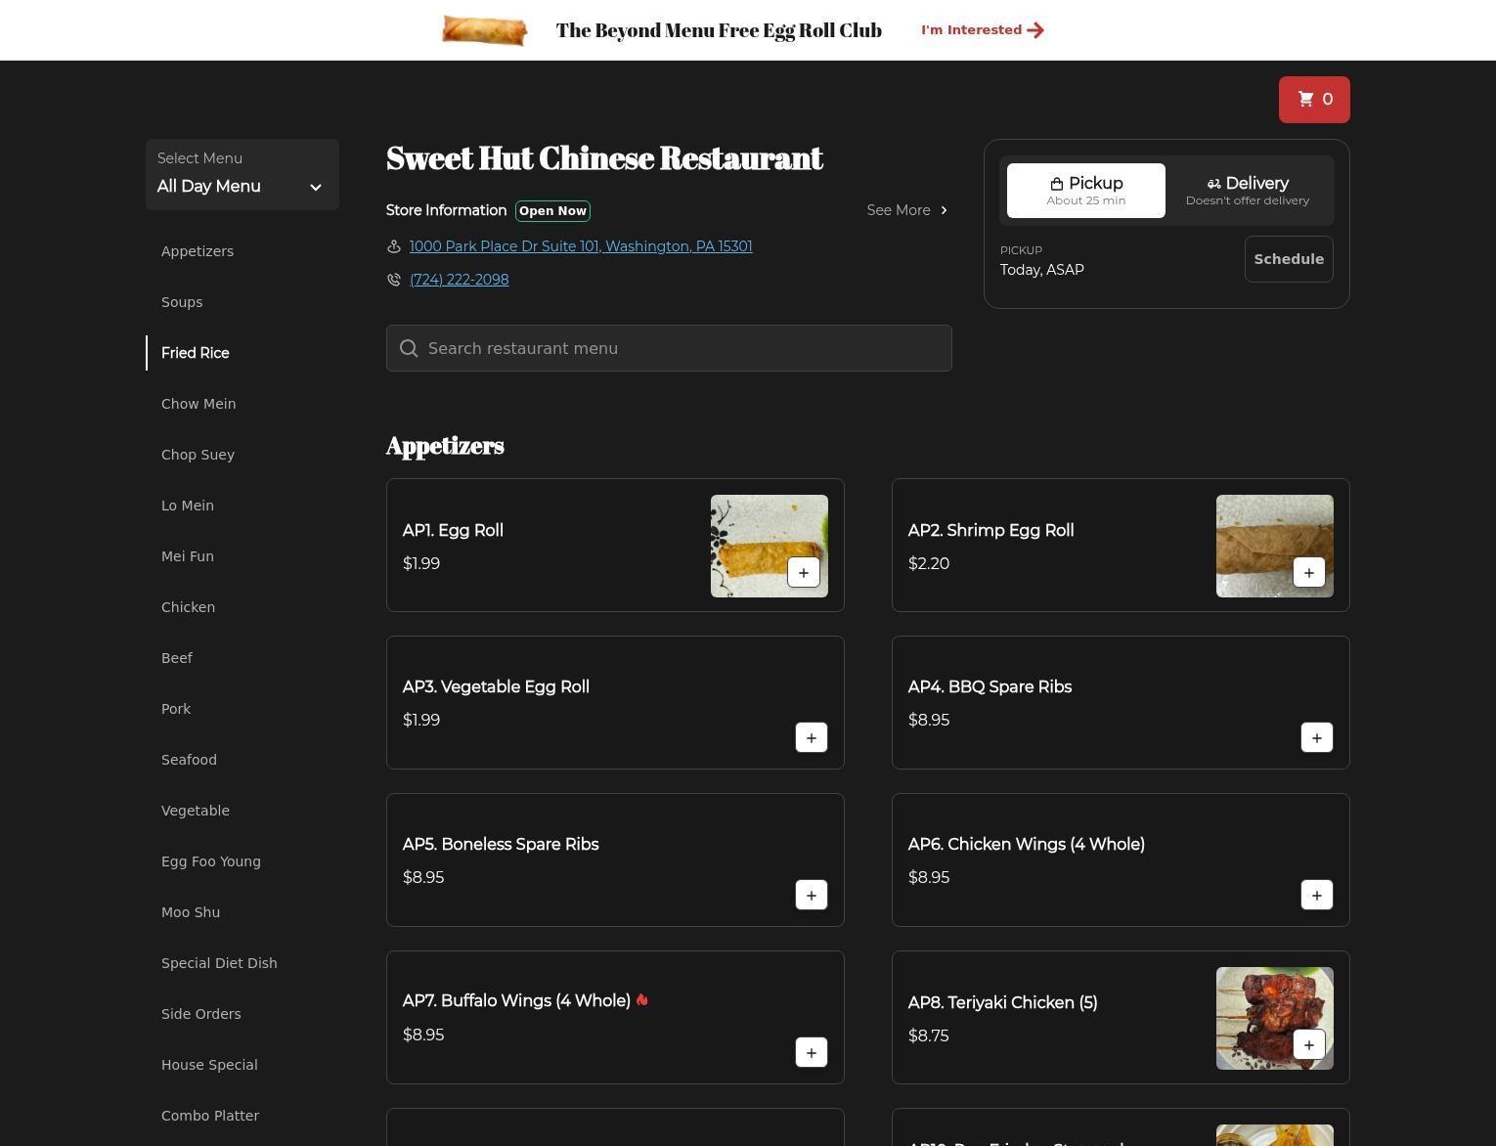The image size is (1496, 1146).
Task: Schedule a pickup time
Action: [x=1288, y=259]
